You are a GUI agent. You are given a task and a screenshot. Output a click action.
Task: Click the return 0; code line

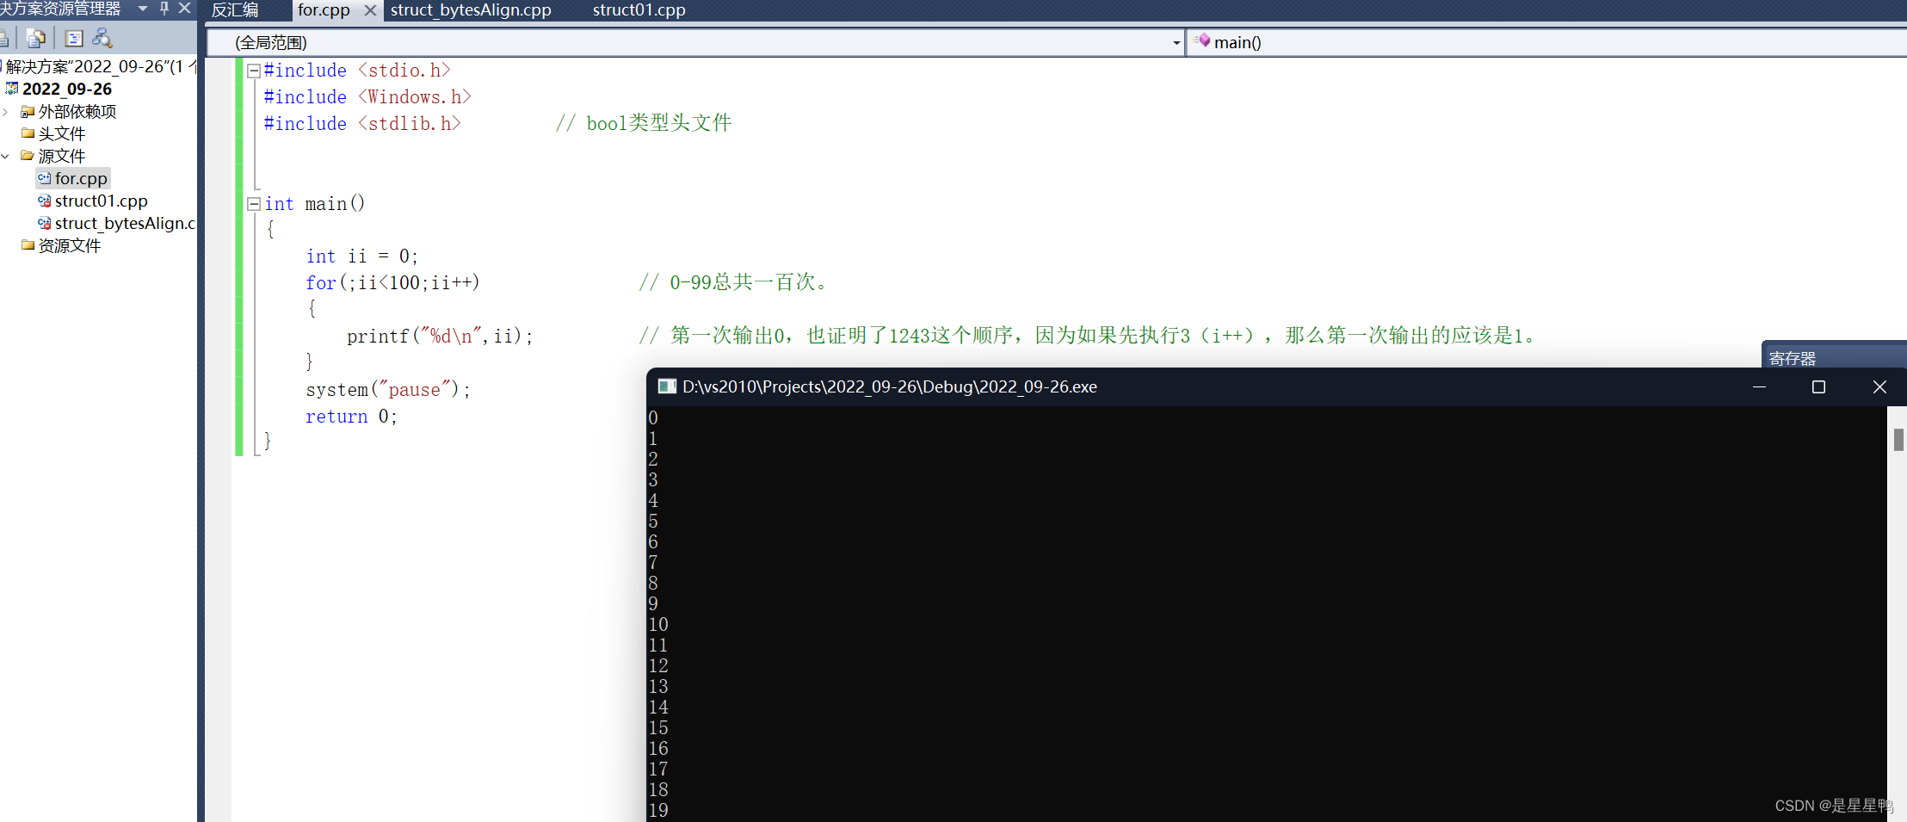[351, 417]
